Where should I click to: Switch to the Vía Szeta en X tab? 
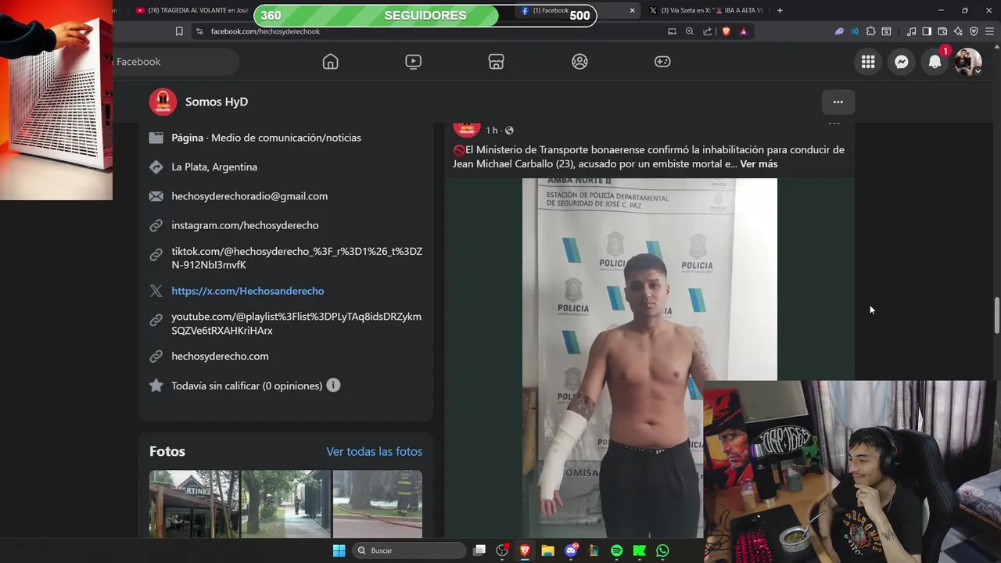click(706, 10)
